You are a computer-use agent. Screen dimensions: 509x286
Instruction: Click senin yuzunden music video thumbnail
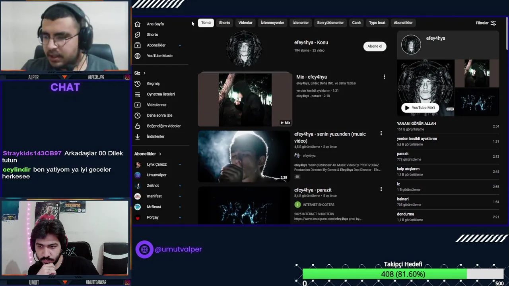(x=244, y=157)
